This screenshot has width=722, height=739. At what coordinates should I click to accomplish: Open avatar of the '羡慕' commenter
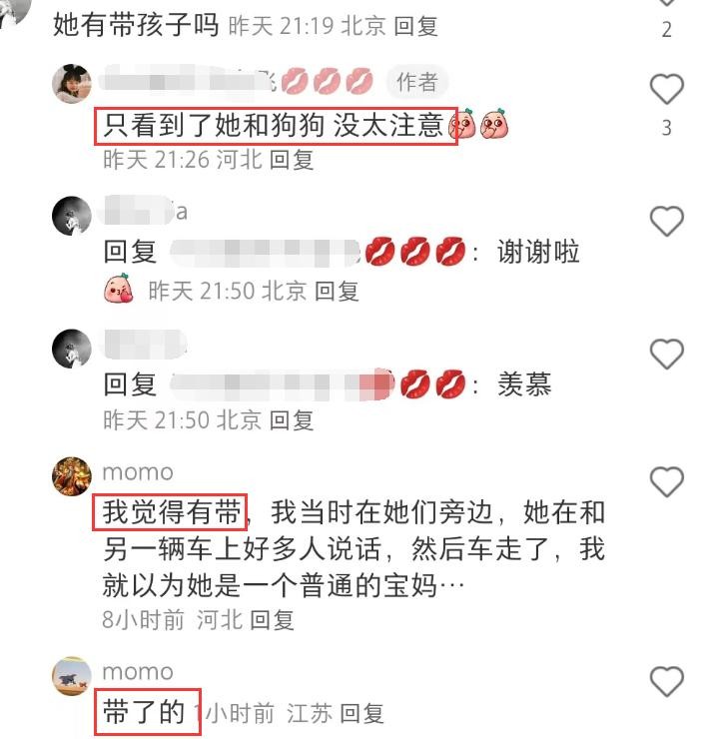tap(72, 349)
